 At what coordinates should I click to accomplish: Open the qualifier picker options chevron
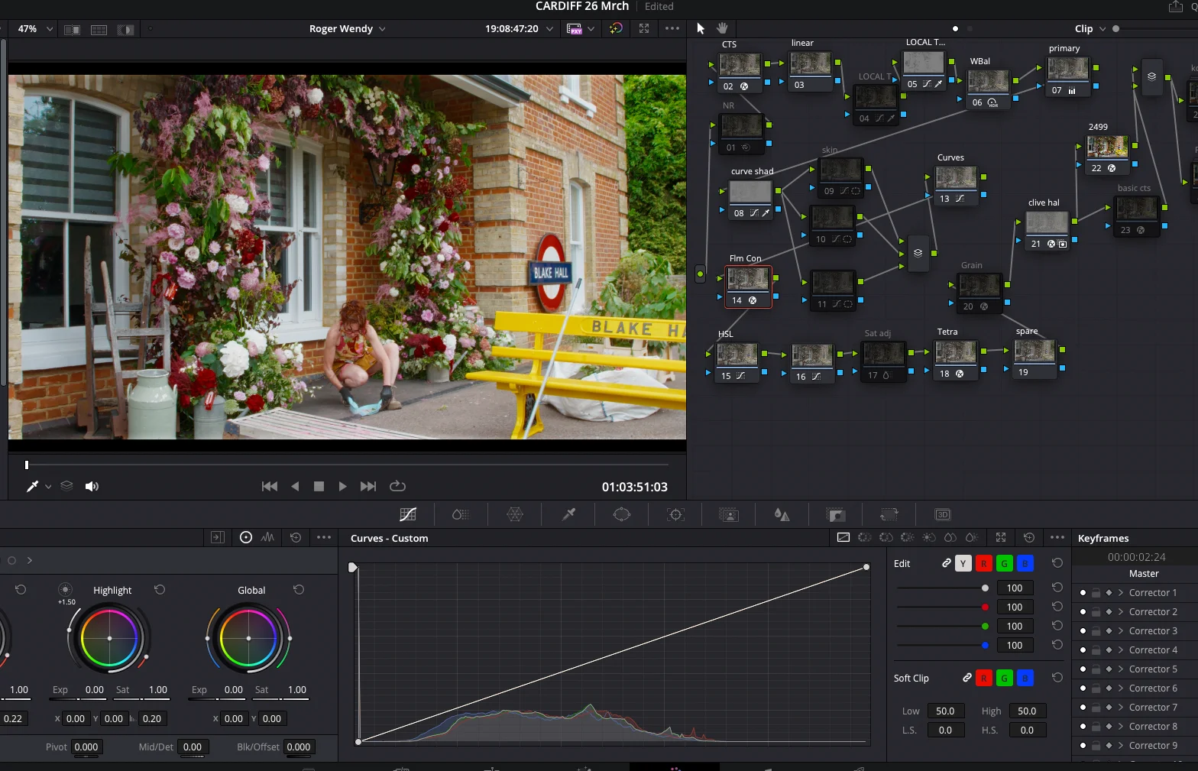tap(48, 487)
